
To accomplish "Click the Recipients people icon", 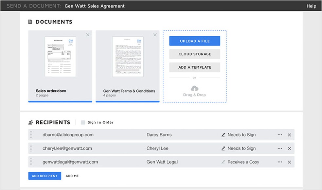I will (31, 122).
